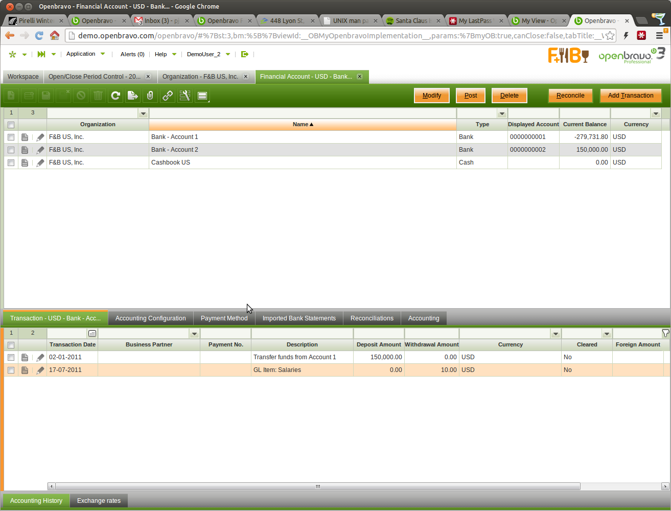Check the 02-01-2011 transaction row checkbox
671x511 pixels.
[11, 357]
